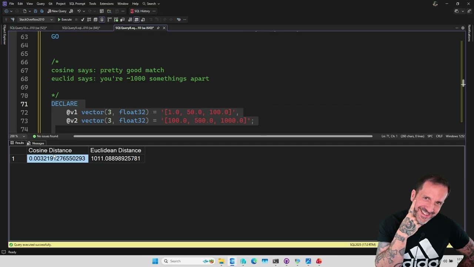
Task: Click the Undo icon
Action: click(79, 11)
